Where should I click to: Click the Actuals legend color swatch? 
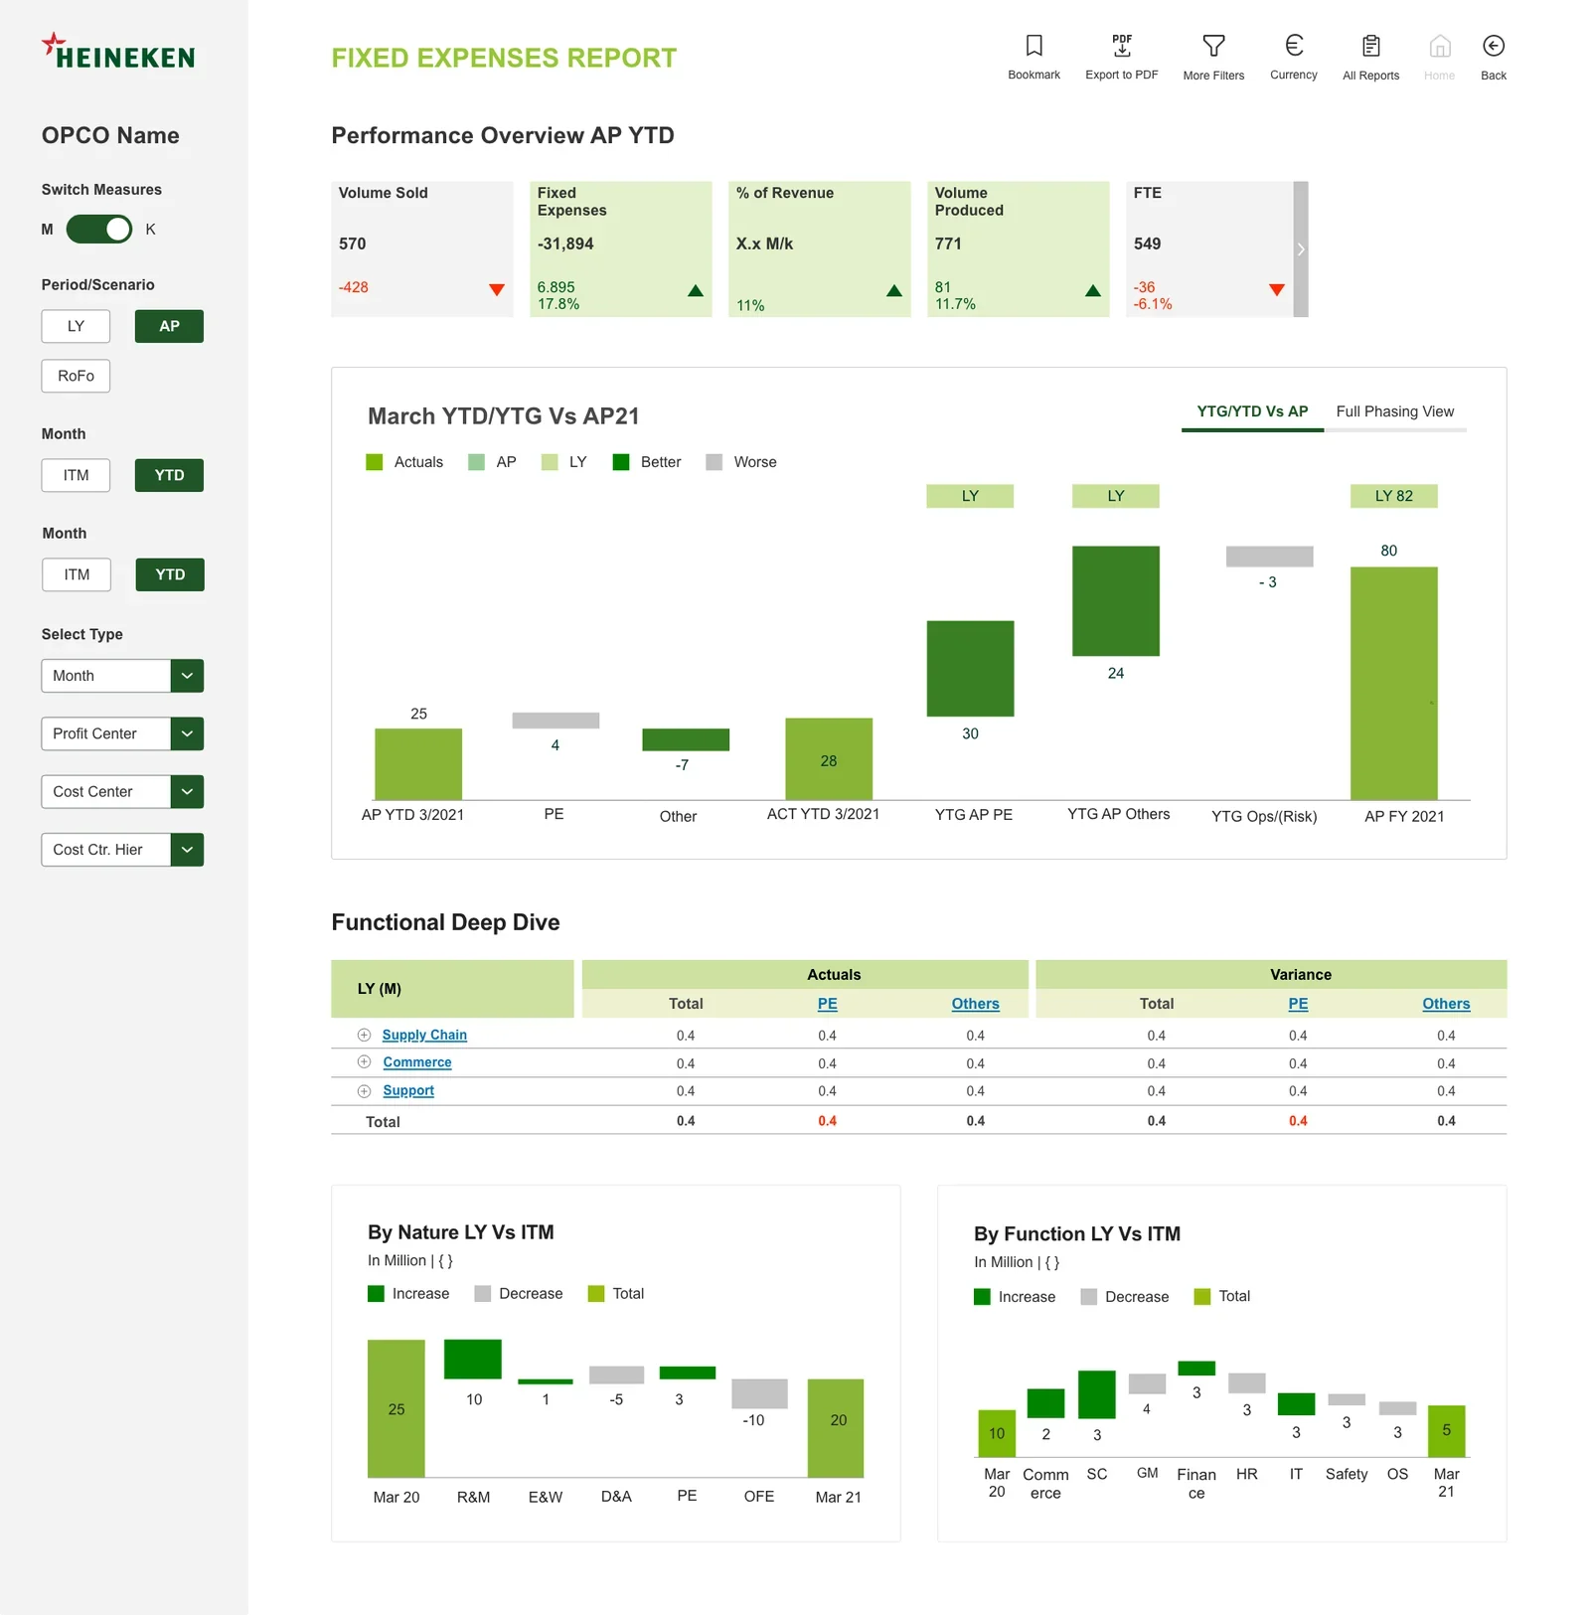click(x=375, y=462)
